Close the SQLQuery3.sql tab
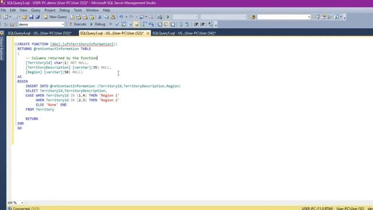373x210 pixels. [x=148, y=33]
